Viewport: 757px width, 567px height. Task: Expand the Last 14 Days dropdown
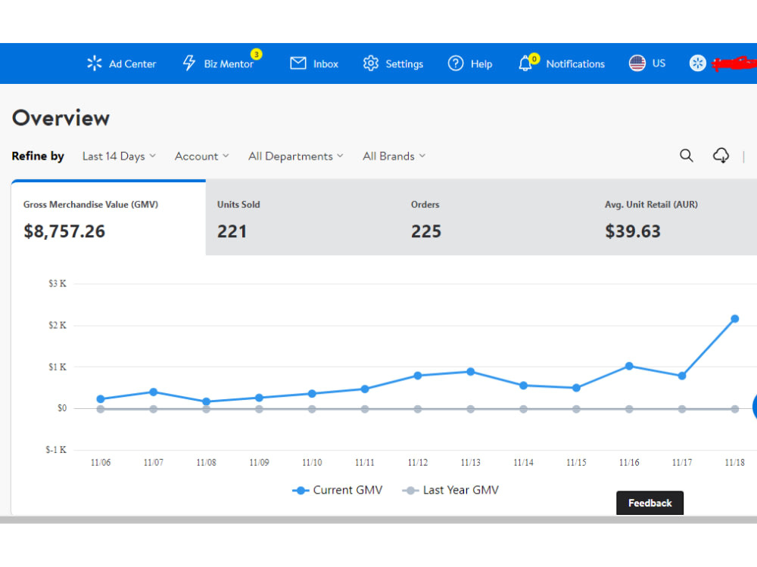120,156
